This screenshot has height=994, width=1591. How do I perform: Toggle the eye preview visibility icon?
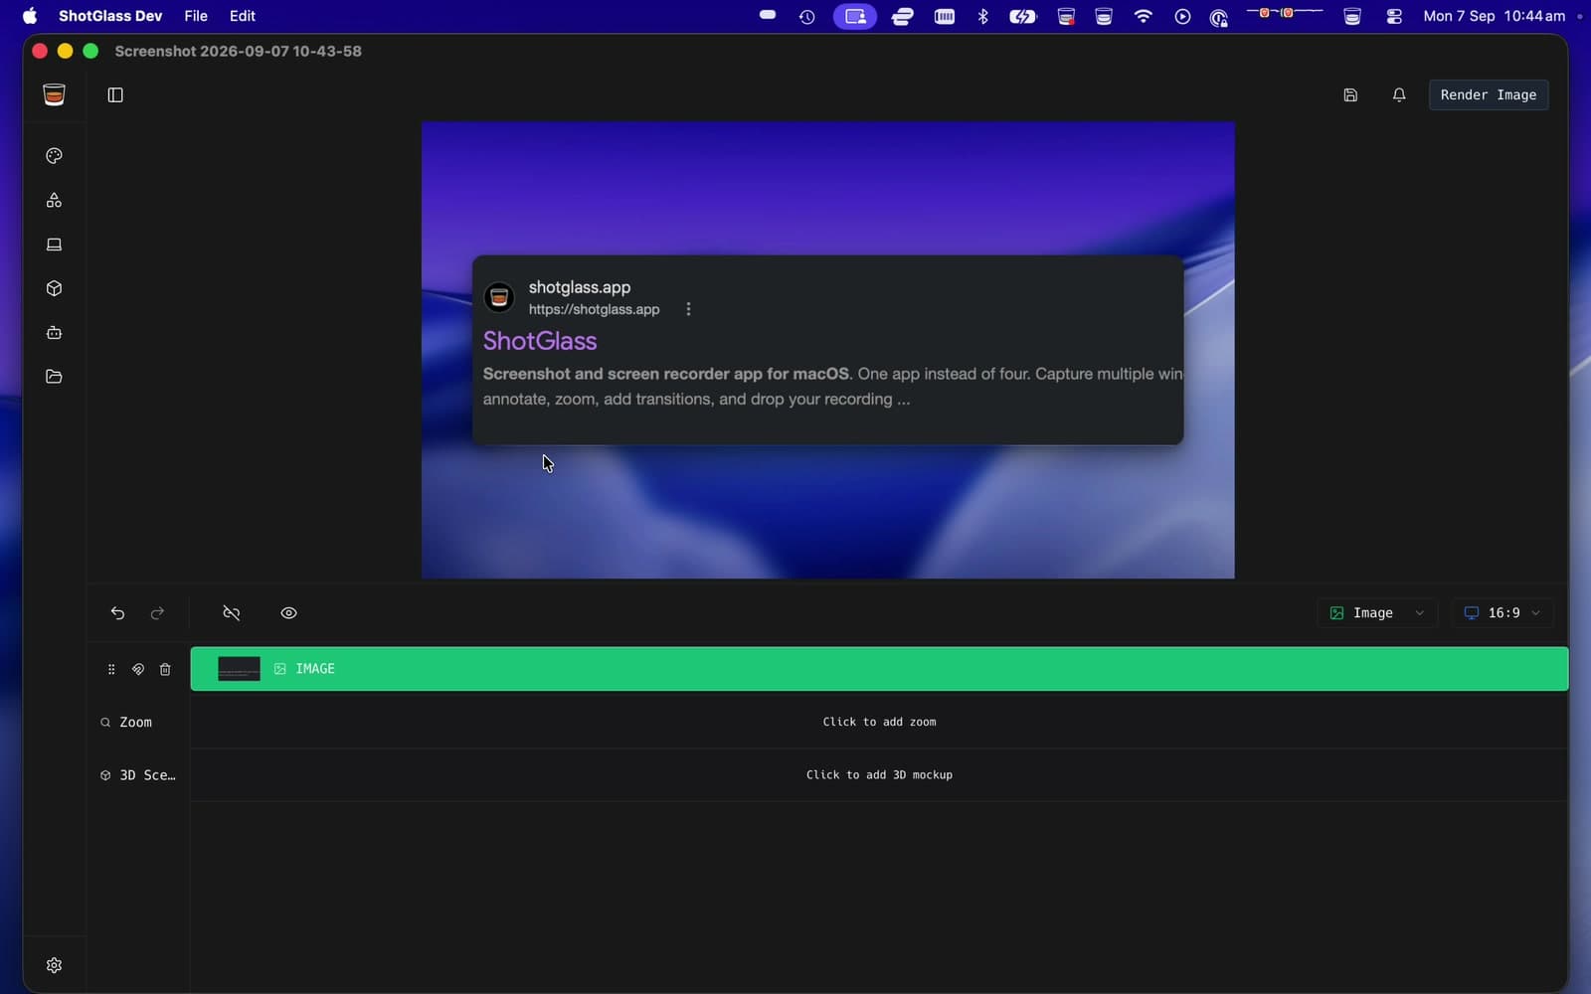point(288,613)
